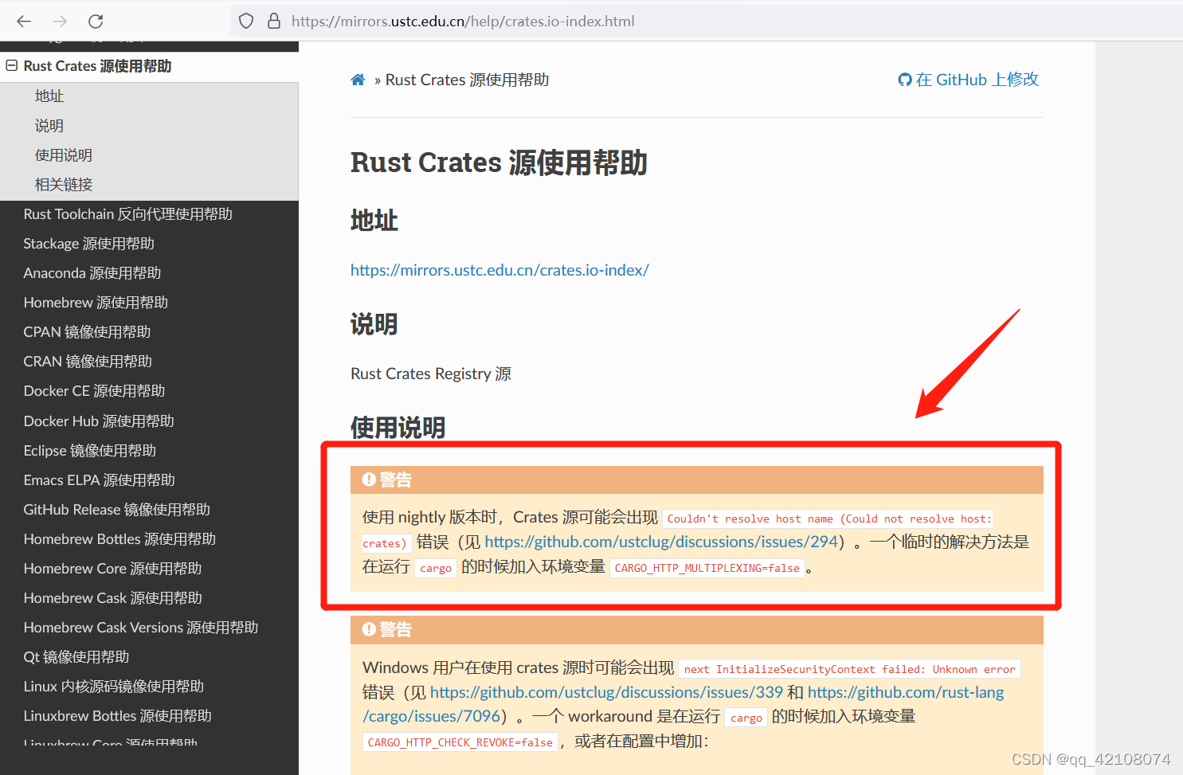Image resolution: width=1183 pixels, height=775 pixels.
Task: Go to Docker CE 源使用帮助
Action: point(93,390)
